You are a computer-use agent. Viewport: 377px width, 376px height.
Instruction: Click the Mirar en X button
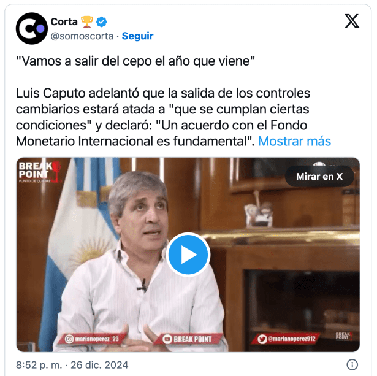(319, 176)
